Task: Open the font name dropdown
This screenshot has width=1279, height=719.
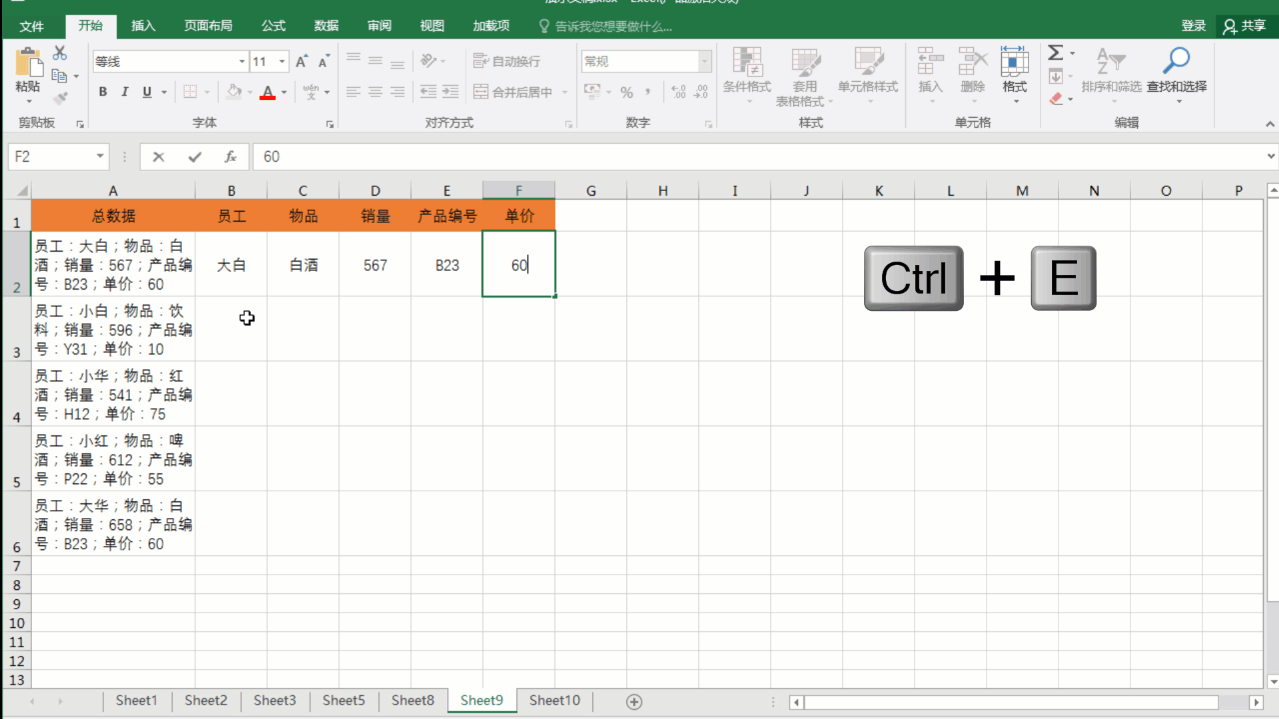Action: tap(241, 61)
